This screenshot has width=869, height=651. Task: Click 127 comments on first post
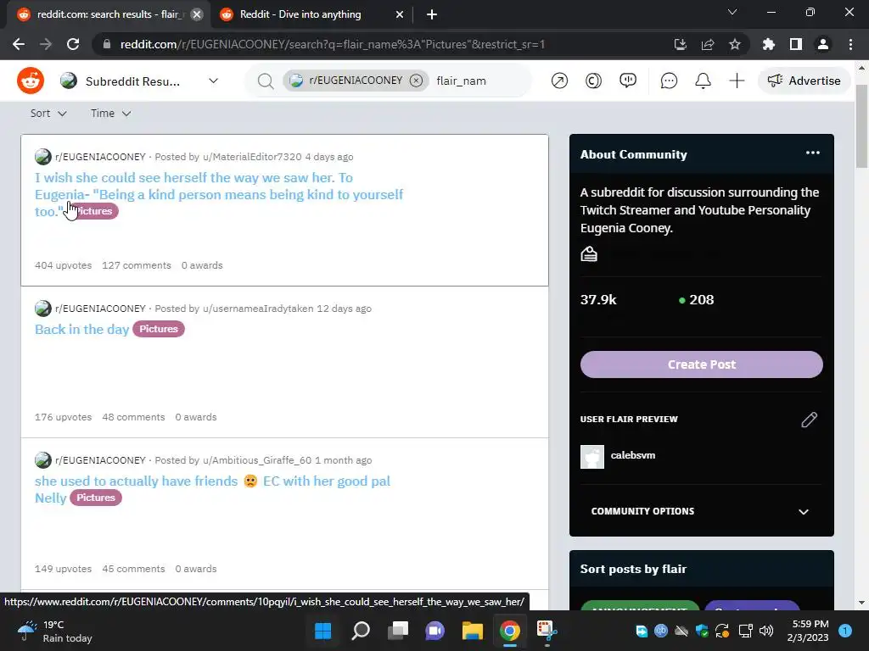pyautogui.click(x=137, y=265)
